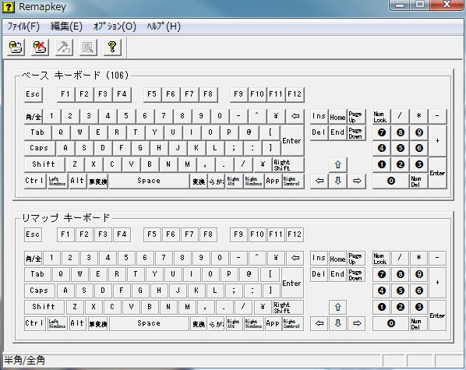Click Right Control key in remap keyboard

pyautogui.click(x=292, y=323)
